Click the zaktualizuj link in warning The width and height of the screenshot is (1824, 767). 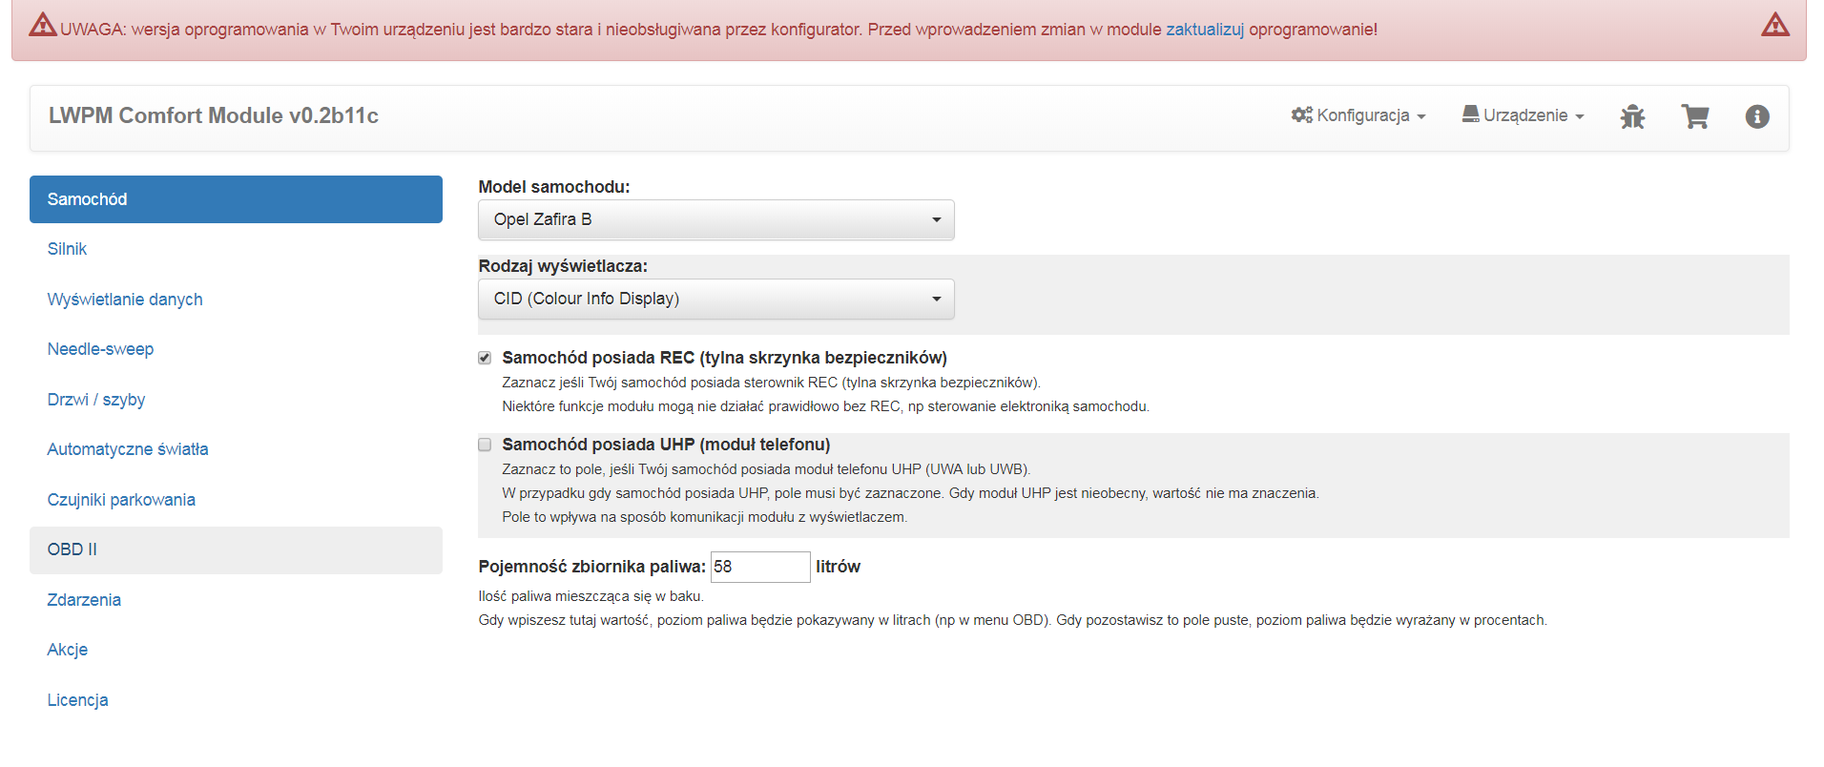coord(1204,30)
